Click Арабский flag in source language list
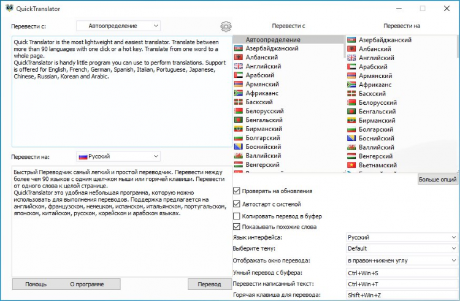 [x=238, y=75]
